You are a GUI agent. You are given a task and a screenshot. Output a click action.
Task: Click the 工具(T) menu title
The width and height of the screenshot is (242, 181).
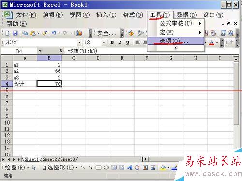(160, 15)
